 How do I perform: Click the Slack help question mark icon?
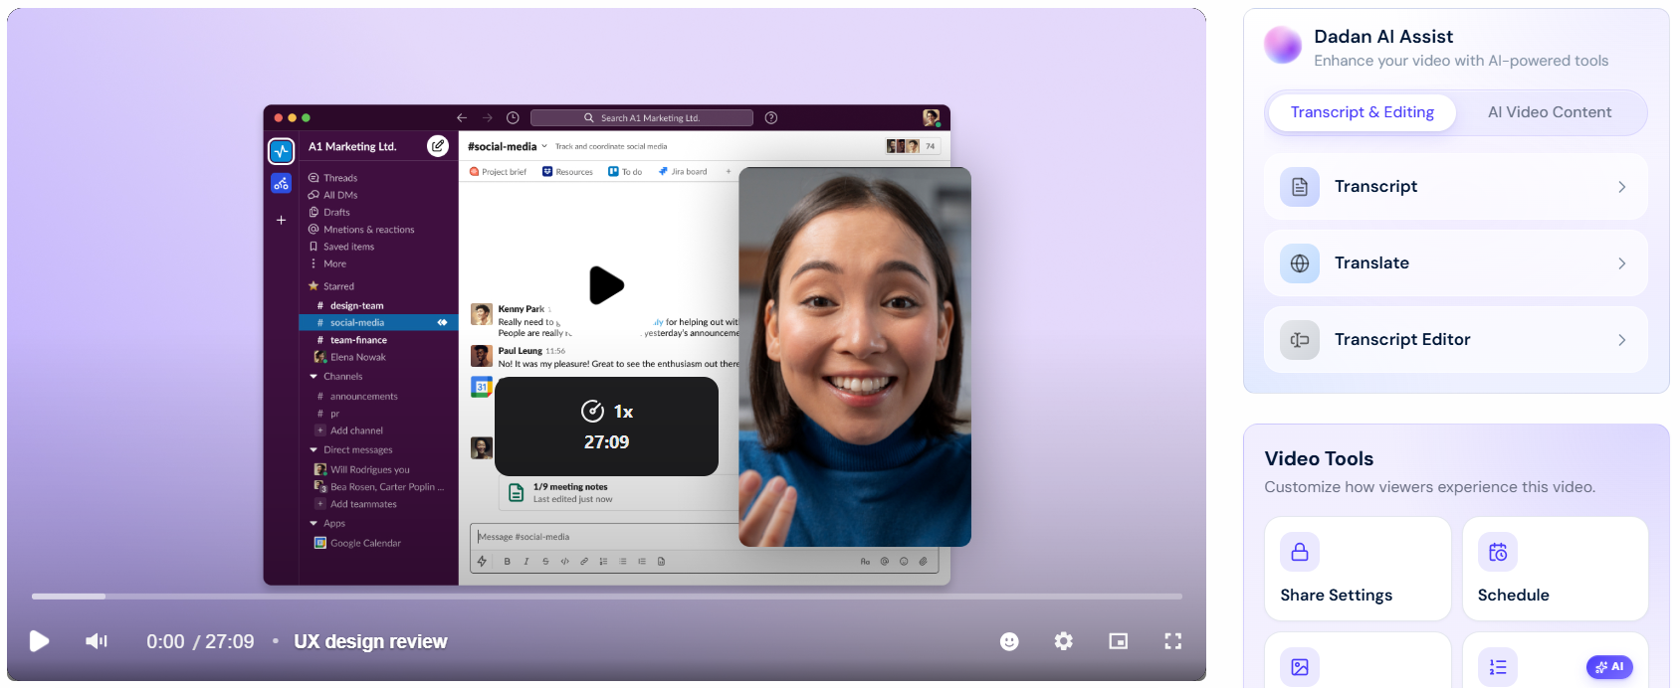pos(771,117)
